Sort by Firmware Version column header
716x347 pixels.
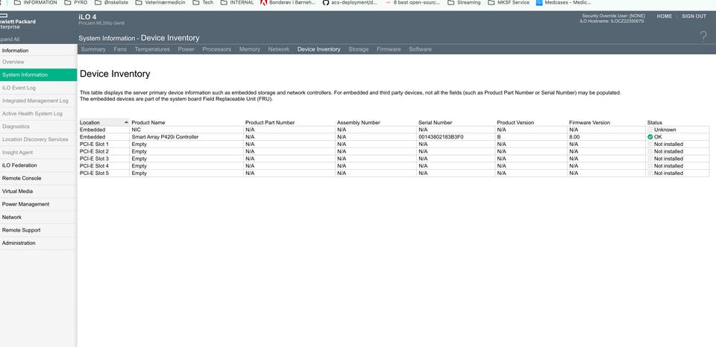point(589,123)
